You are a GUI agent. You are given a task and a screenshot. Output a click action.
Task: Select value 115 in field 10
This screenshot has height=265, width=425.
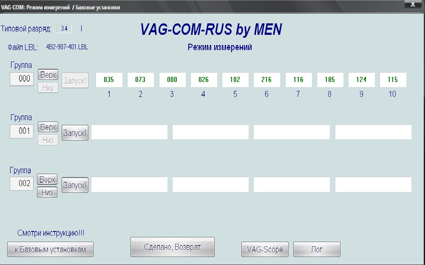click(393, 80)
